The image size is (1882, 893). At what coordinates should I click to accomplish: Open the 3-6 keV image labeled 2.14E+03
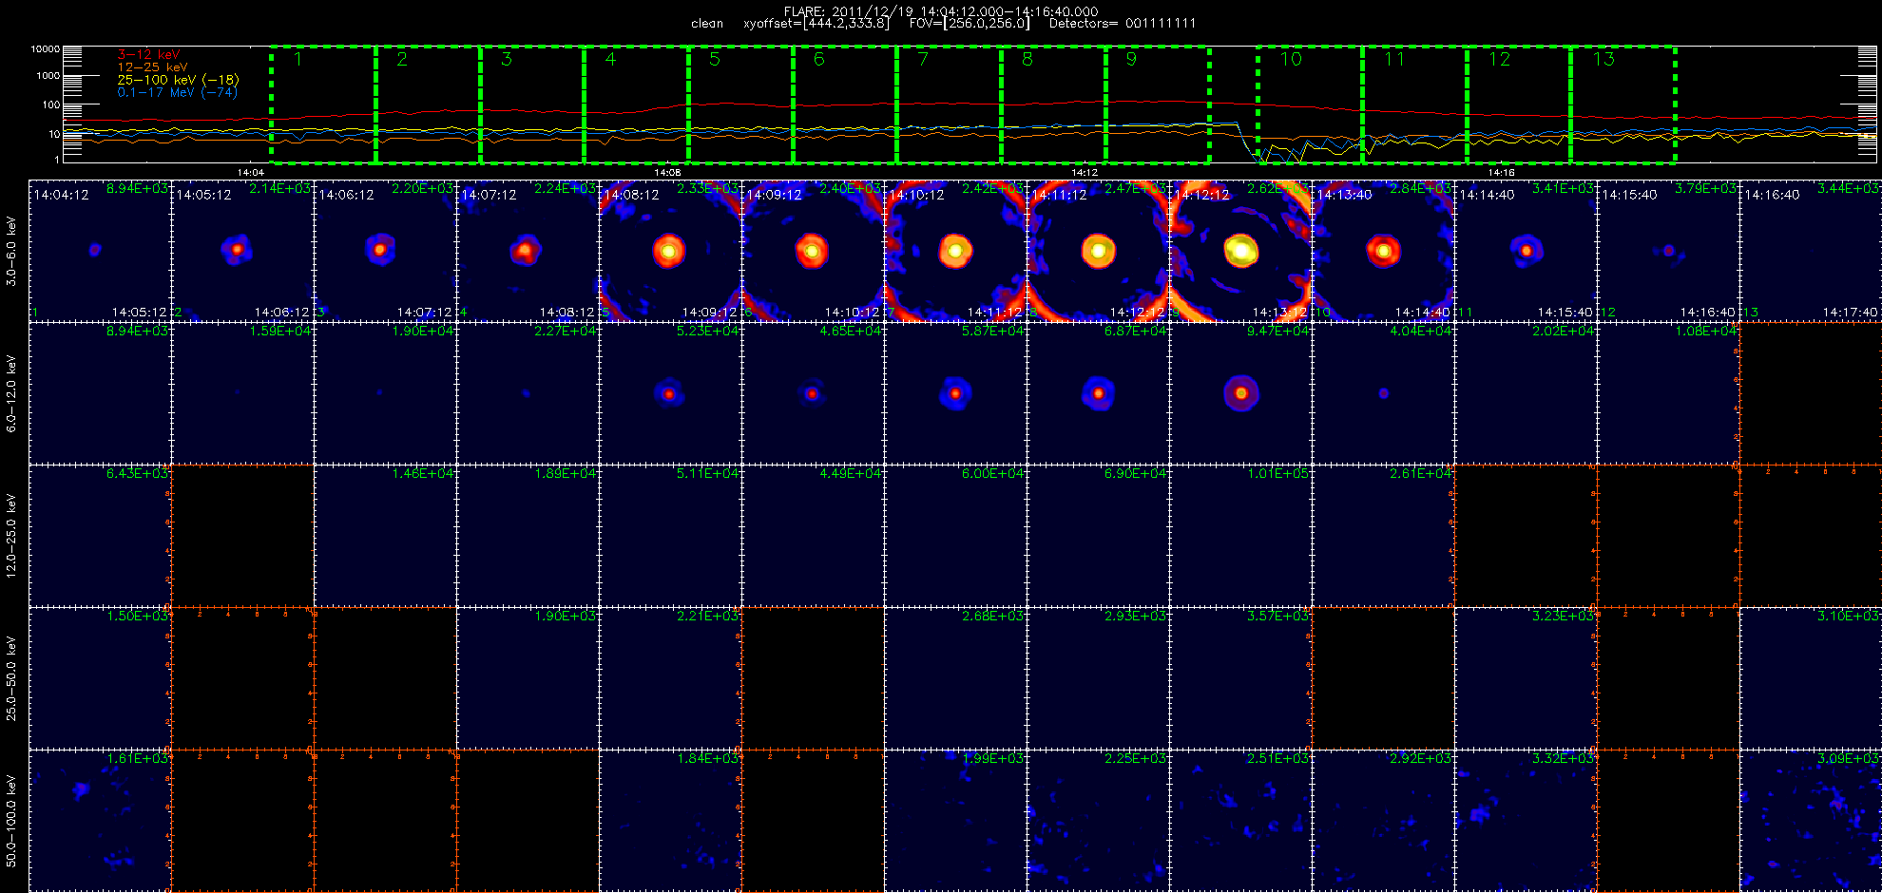pos(242,251)
